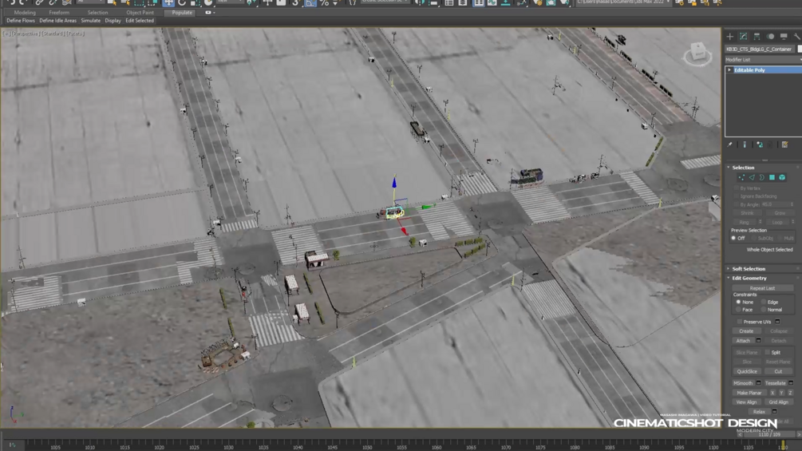Select Polygon sub-object level icon
The image size is (802, 451).
(772, 177)
